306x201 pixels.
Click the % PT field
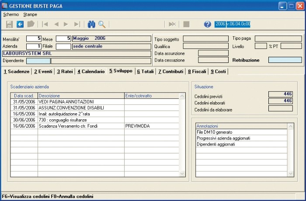[x=291, y=46]
